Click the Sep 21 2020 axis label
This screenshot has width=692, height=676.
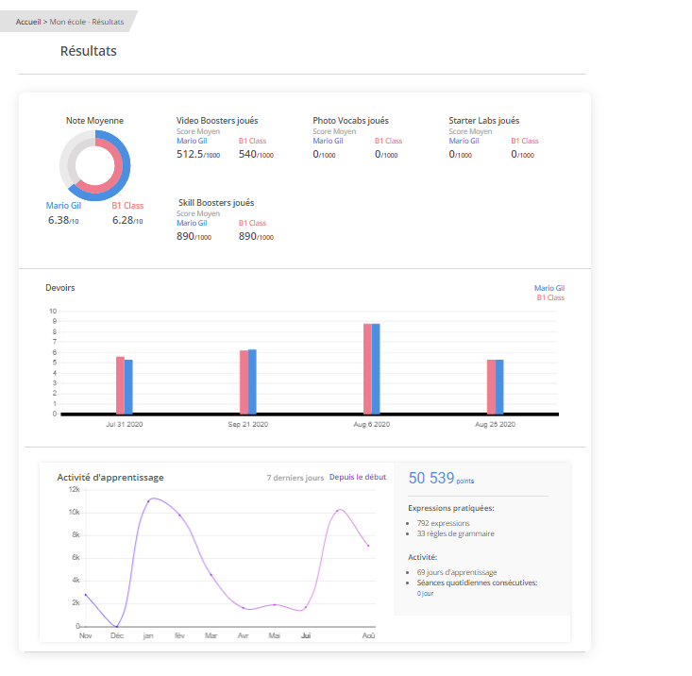[248, 425]
